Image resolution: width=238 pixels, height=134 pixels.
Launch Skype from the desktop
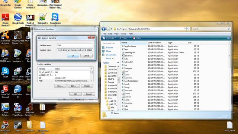(x=6, y=73)
